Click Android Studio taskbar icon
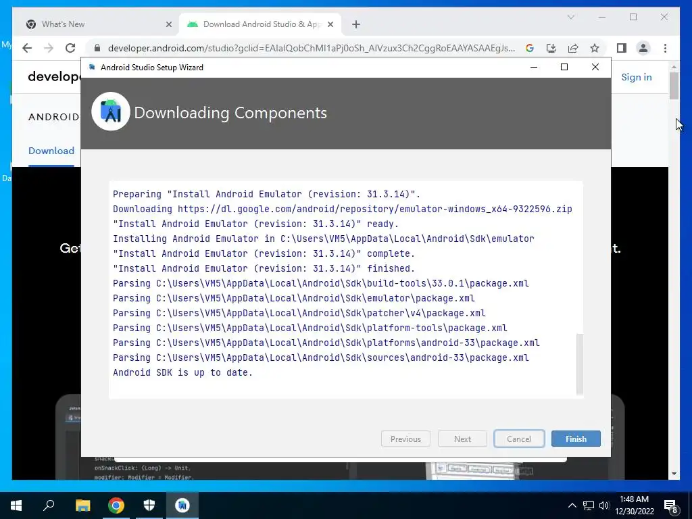This screenshot has width=692, height=519. point(182,505)
